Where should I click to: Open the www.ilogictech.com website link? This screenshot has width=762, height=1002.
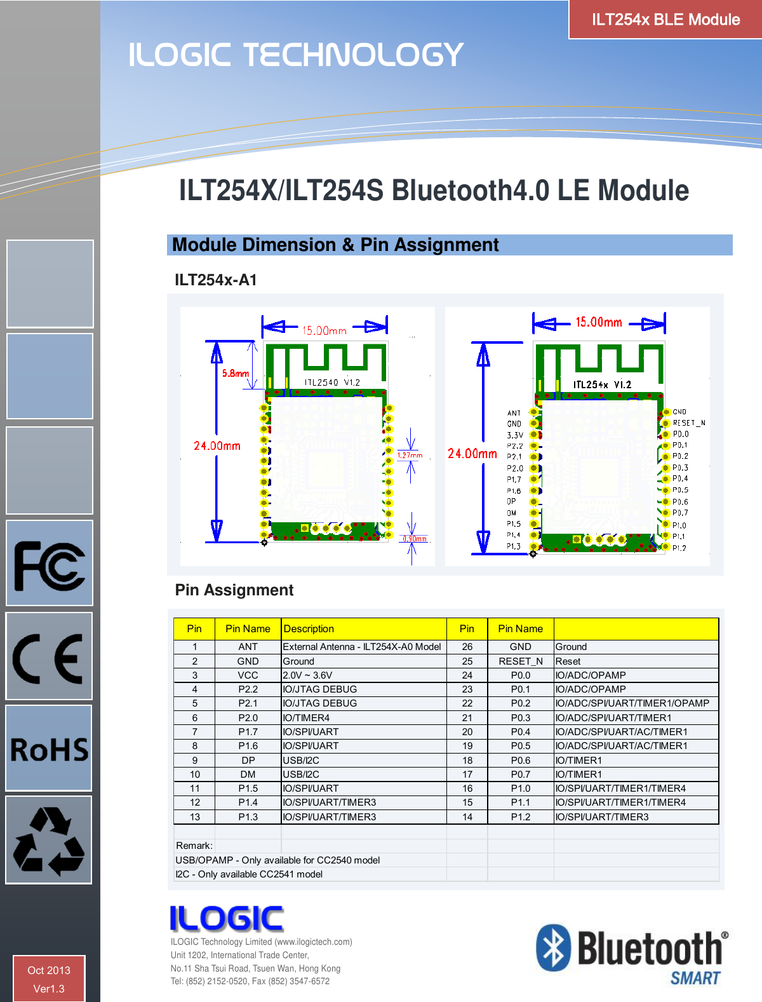(313, 942)
